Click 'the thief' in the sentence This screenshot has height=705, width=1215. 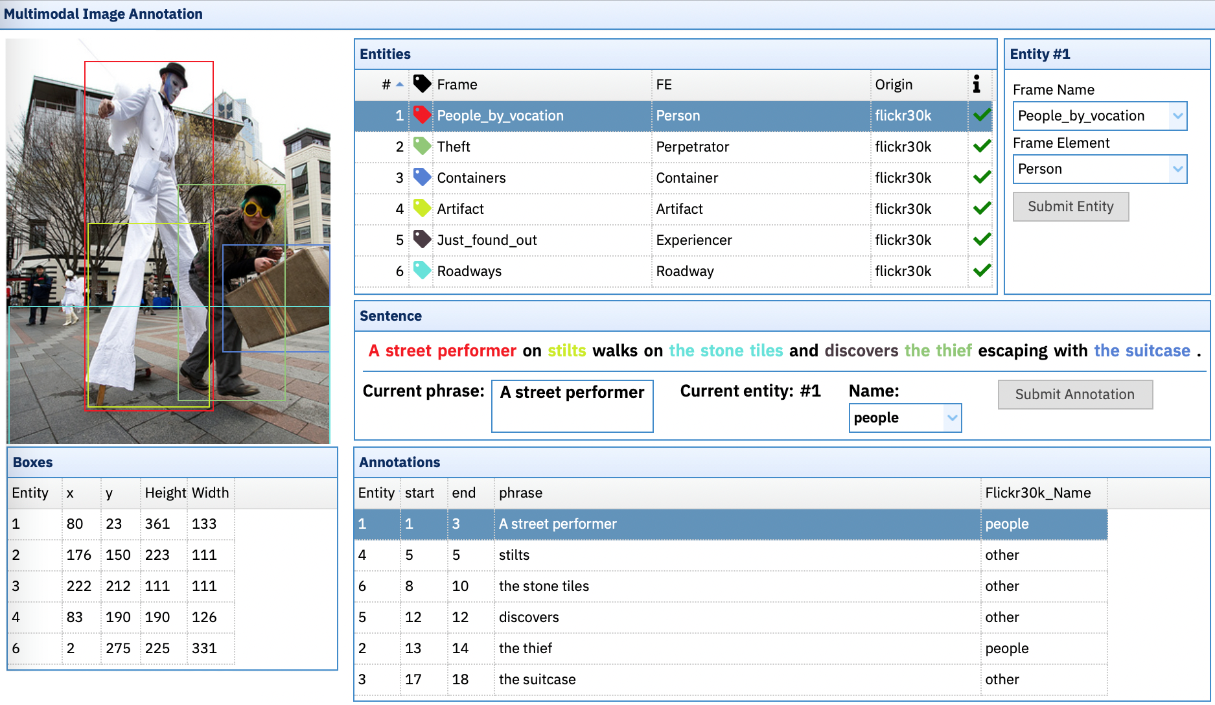pyautogui.click(x=938, y=351)
